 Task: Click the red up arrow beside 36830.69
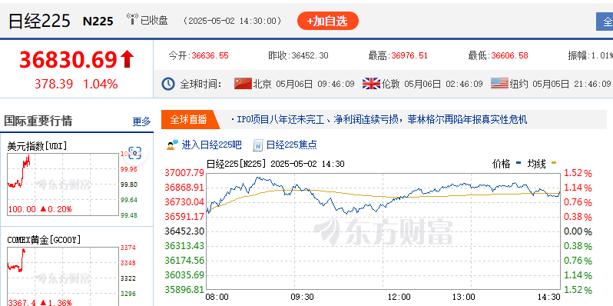127,60
